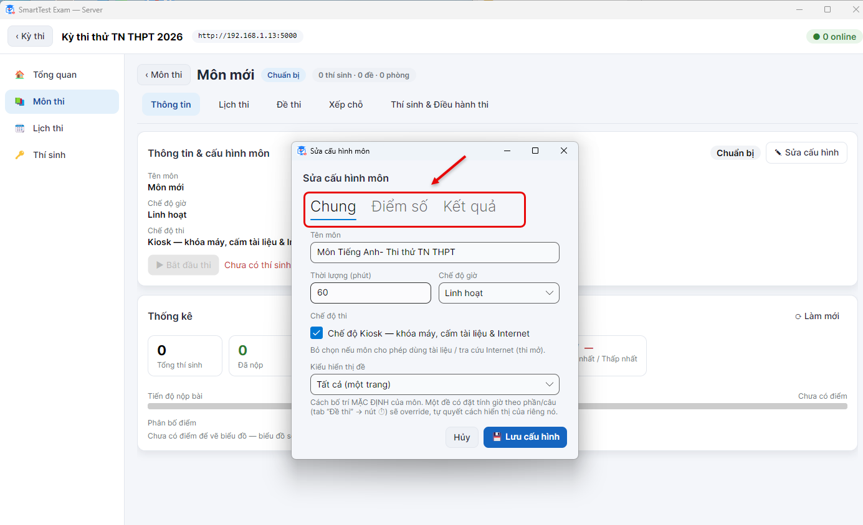Cancel with the Hủy button
The height and width of the screenshot is (525, 863).
tap(462, 437)
